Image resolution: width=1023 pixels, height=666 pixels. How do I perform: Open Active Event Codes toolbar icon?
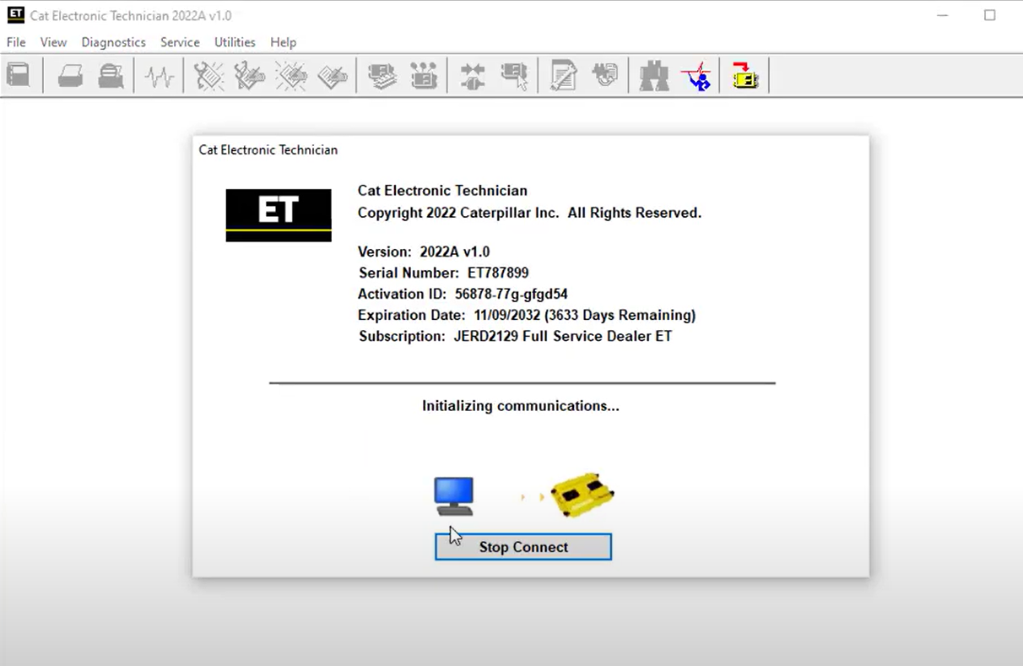click(x=291, y=76)
